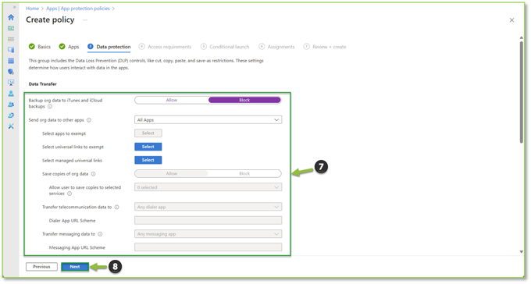This screenshot has width=531, height=284.
Task: Open the Users icon in sidebar
Action: (11, 94)
